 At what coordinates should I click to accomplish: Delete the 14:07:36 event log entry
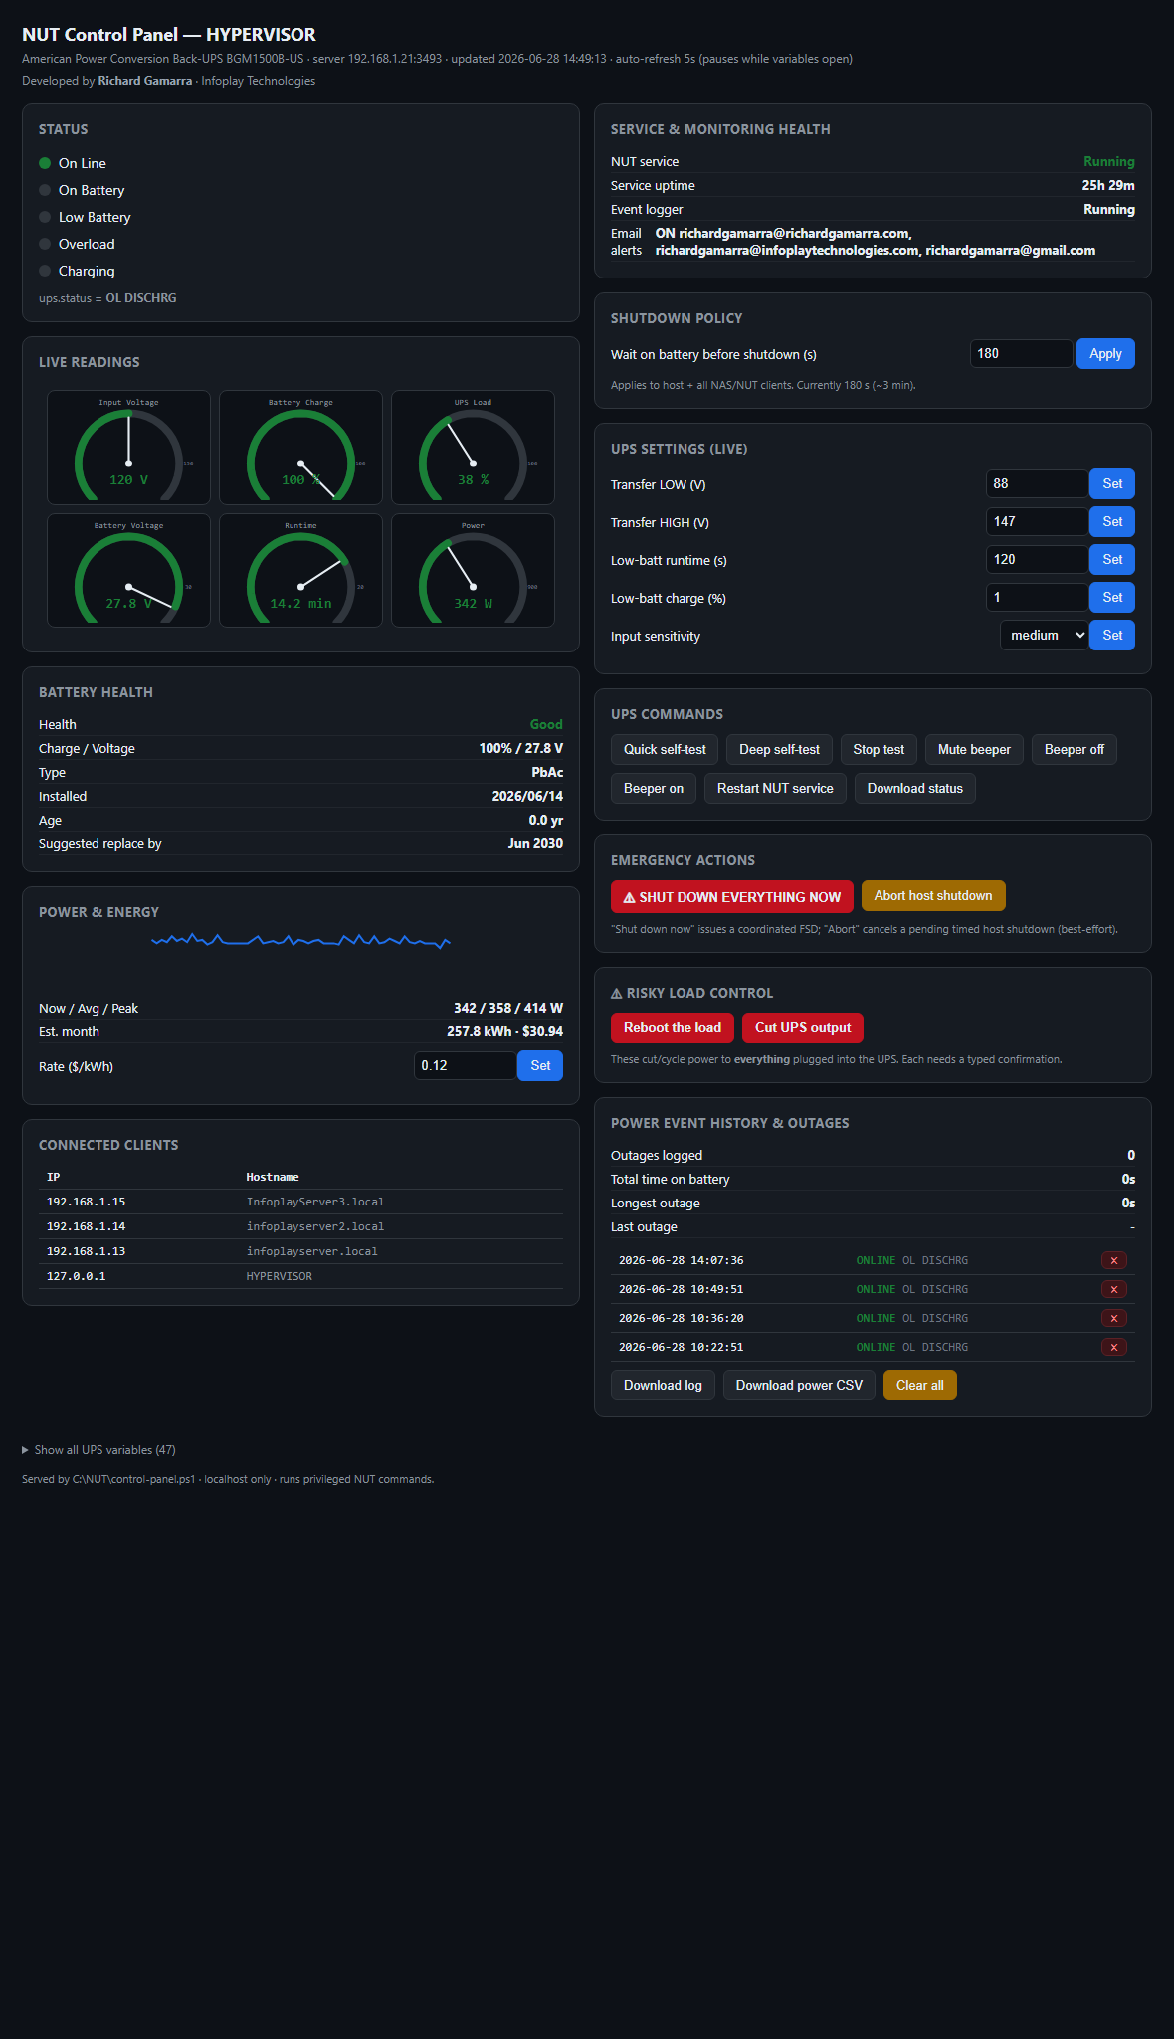(x=1113, y=1260)
